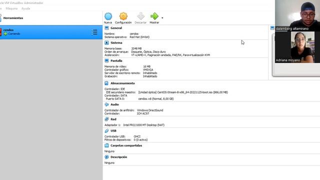Click the Mostrar green arrow icon
Screen dimensions: 320x180
(x=154, y=16)
